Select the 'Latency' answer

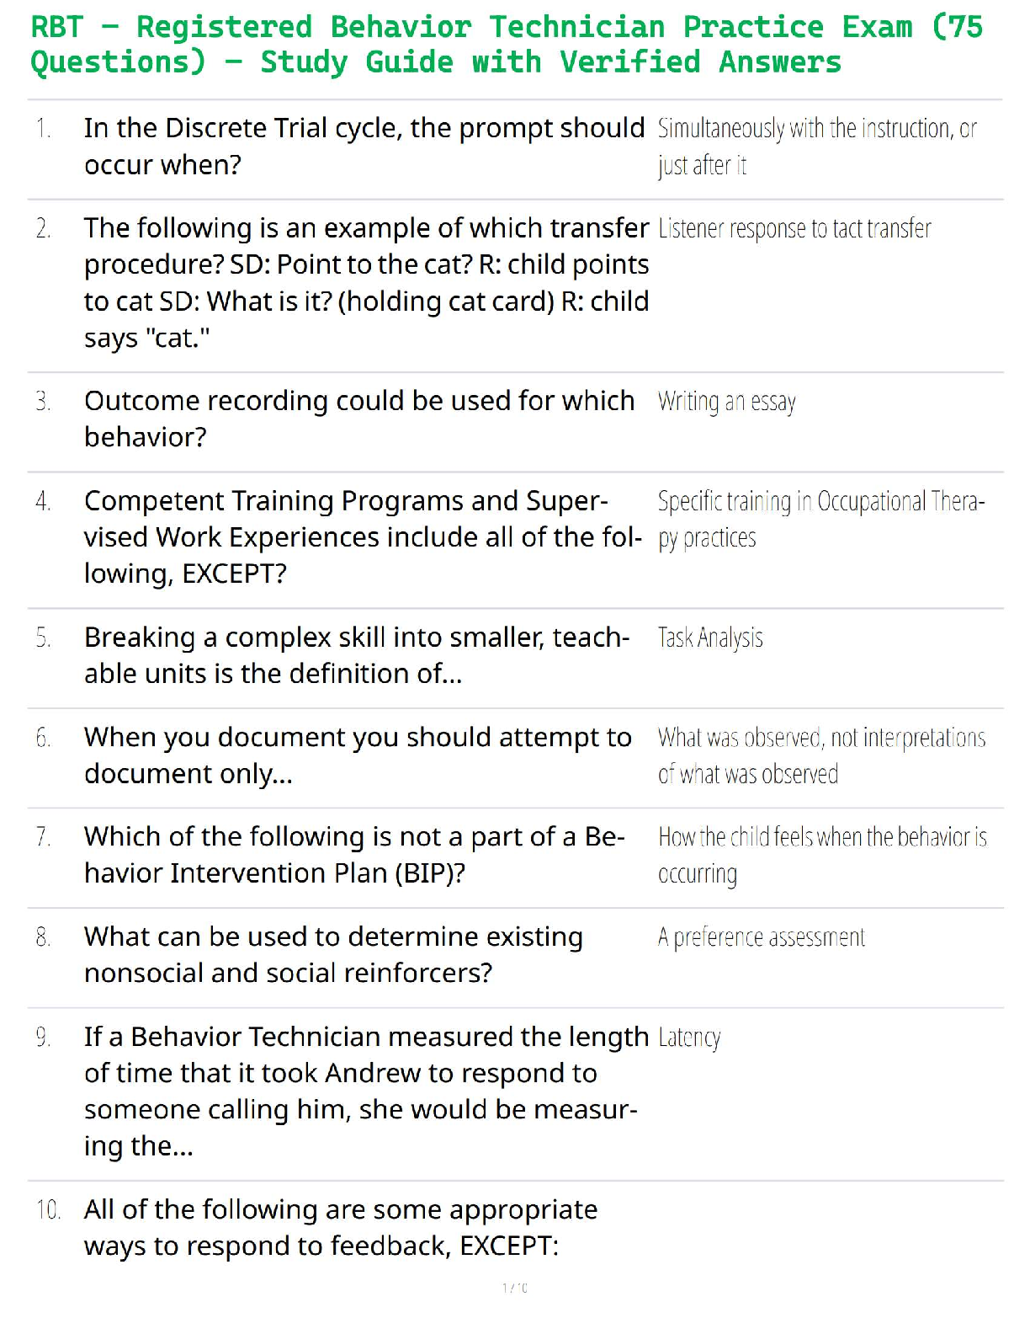click(x=689, y=1038)
